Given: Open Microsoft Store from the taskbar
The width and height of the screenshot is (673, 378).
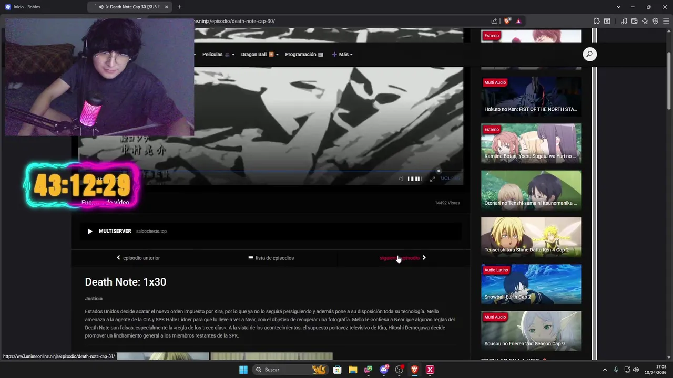Looking at the screenshot, I should [338, 370].
